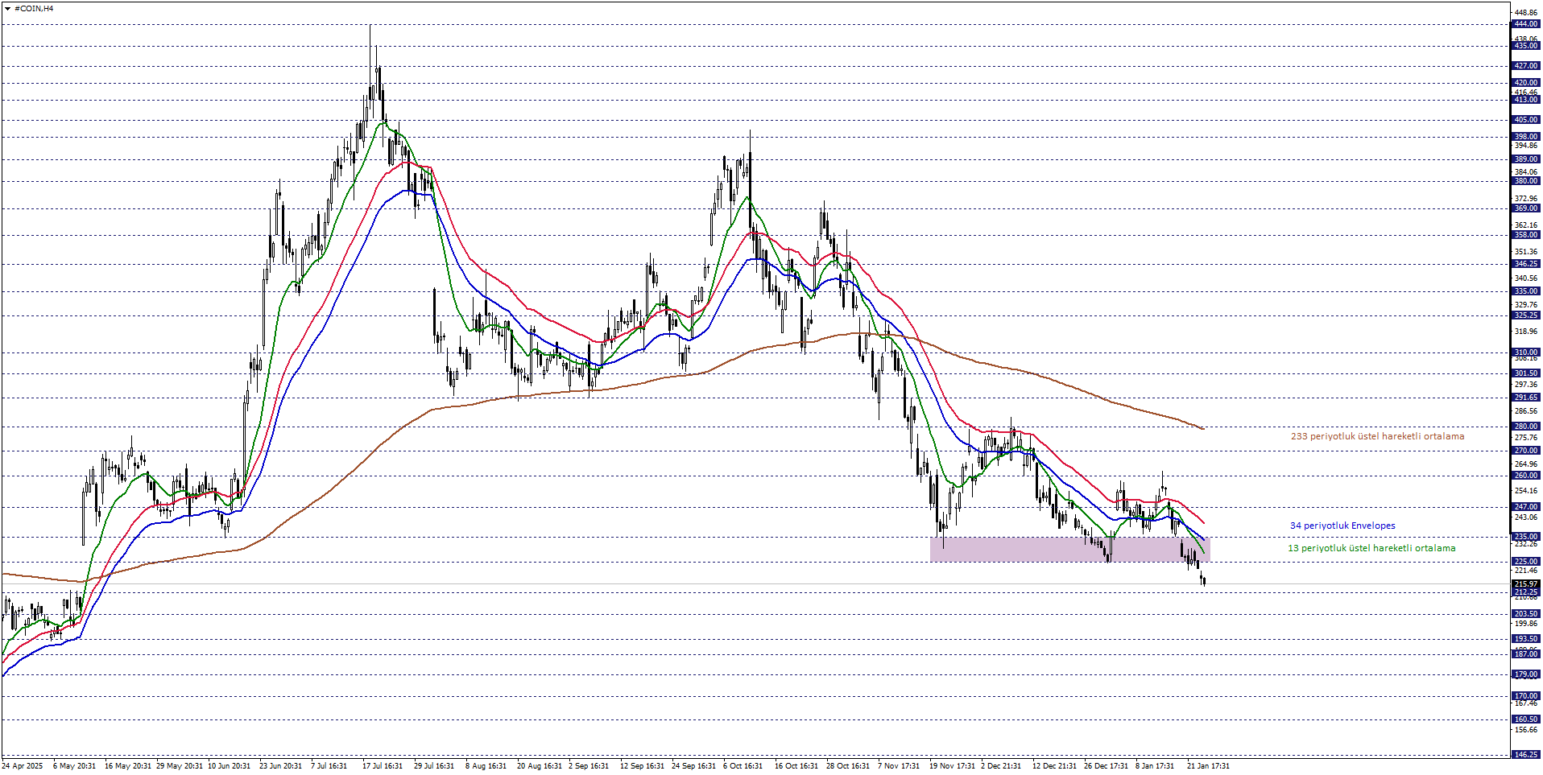
Task: Click the 17 Jul 16:31 time axis label
Action: 383,766
